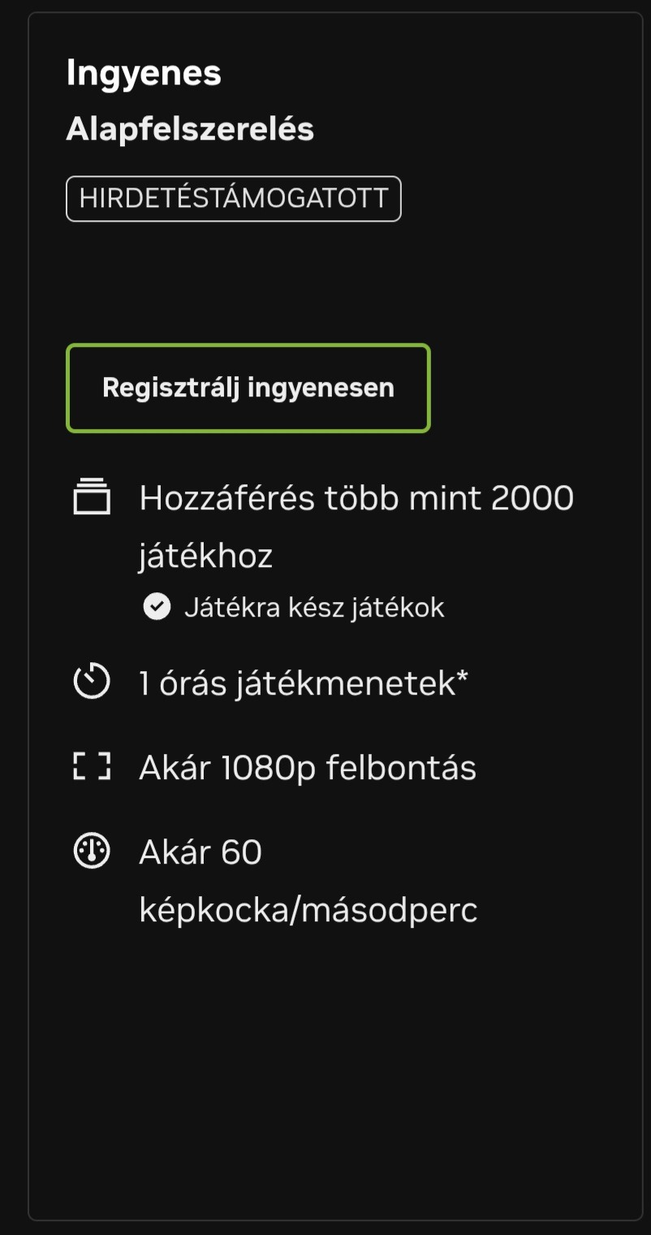Viewport: 651px width, 1235px height.
Task: Click the Alapfelszerelés subtitle
Action: (x=190, y=129)
